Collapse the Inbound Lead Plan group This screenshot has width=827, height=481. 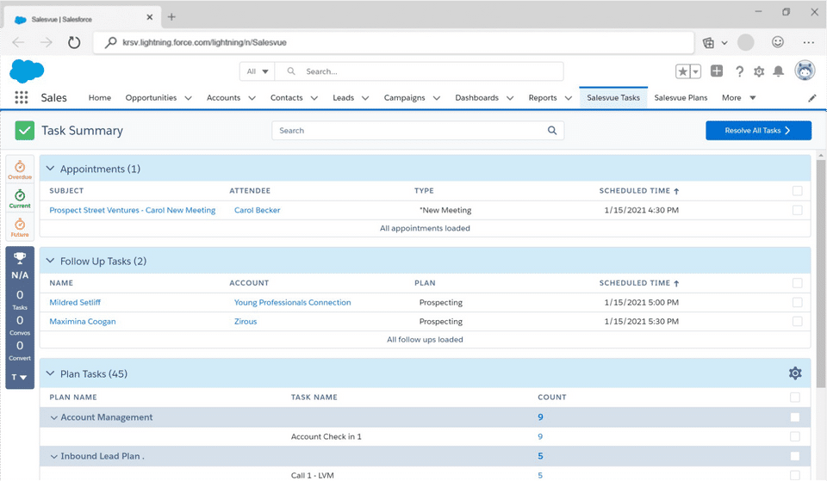[x=53, y=456]
